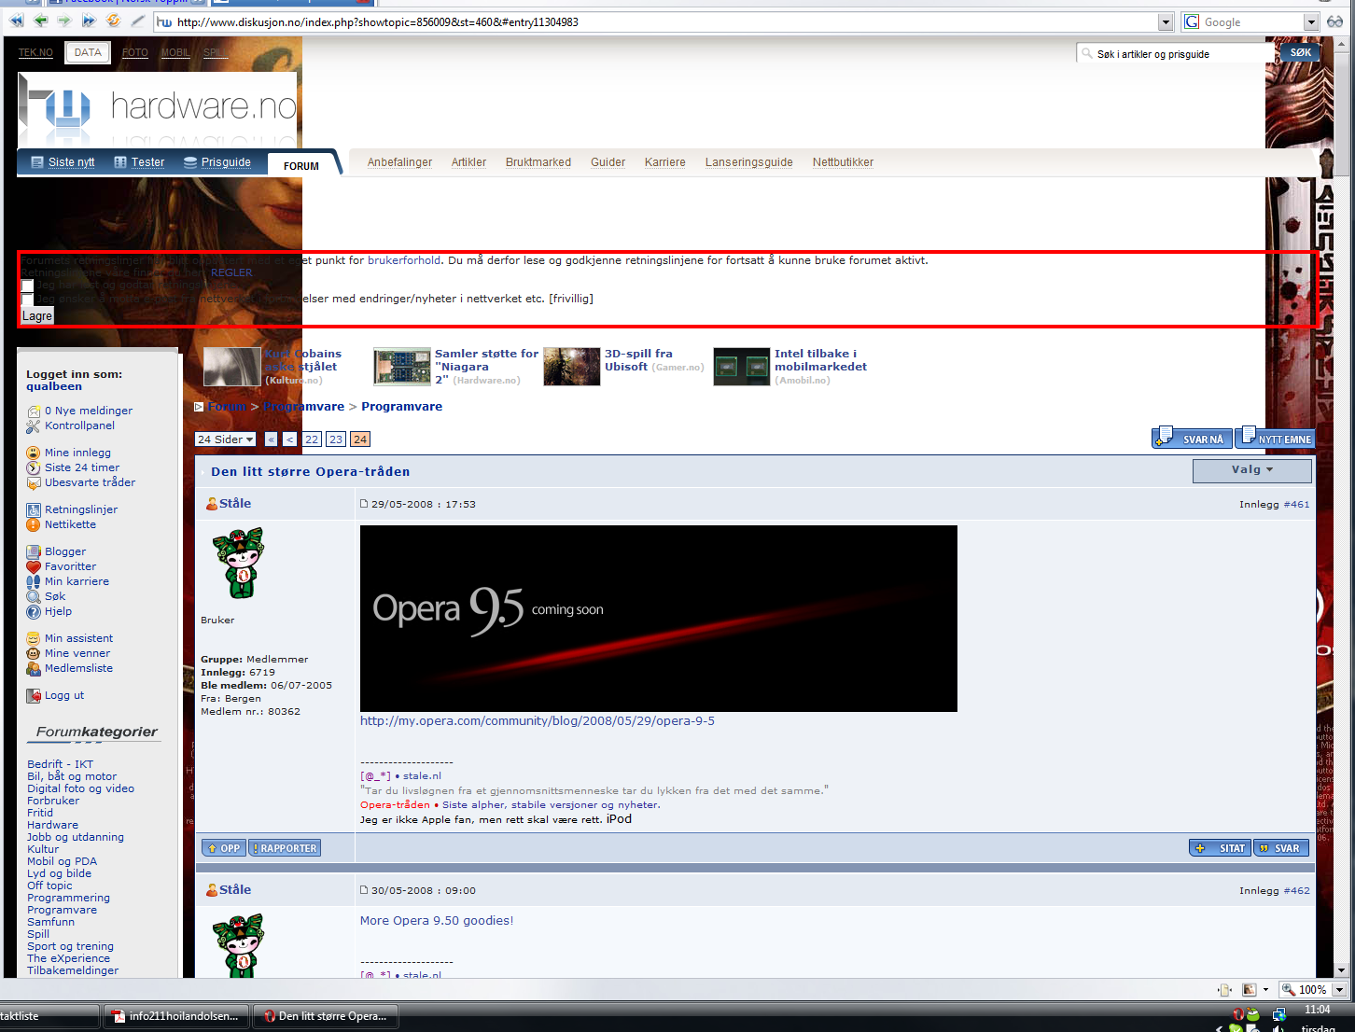Open the Lanseringsguide menu item

tap(748, 162)
